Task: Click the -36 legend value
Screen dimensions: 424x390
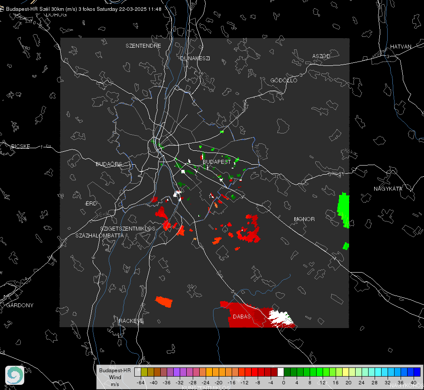Action: (x=166, y=383)
